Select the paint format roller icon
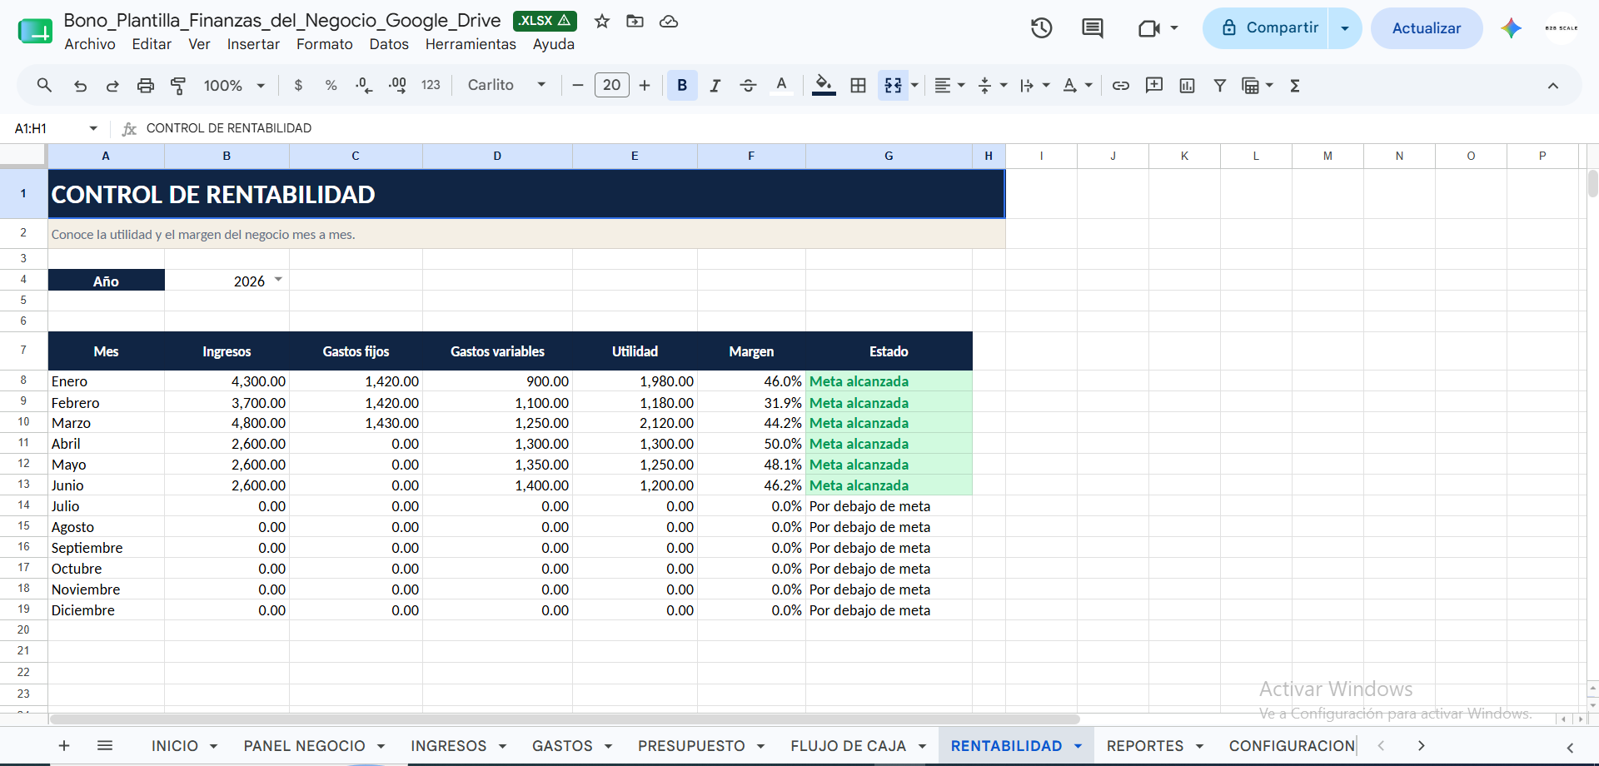This screenshot has width=1599, height=766. coord(178,85)
